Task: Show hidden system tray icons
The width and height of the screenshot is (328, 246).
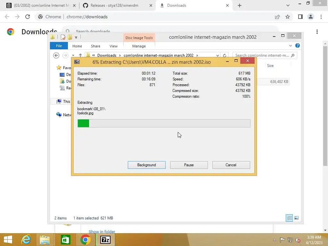Action: (275, 240)
